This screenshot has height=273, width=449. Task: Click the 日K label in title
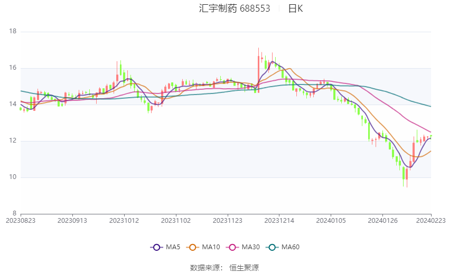click(295, 8)
